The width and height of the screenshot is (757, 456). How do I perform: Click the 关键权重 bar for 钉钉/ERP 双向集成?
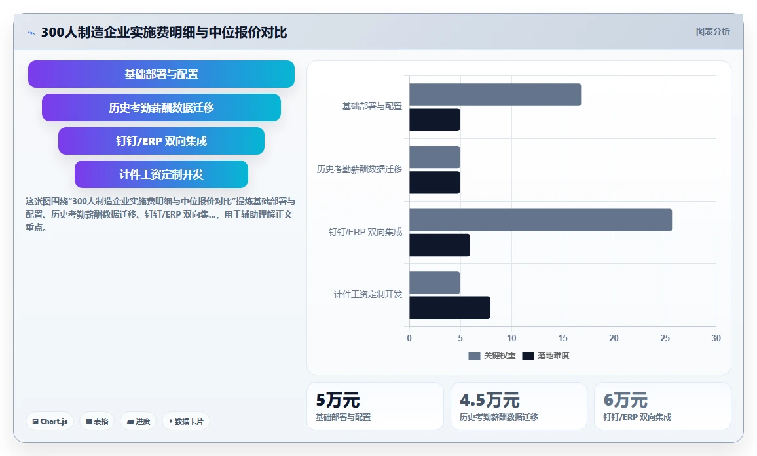point(541,219)
